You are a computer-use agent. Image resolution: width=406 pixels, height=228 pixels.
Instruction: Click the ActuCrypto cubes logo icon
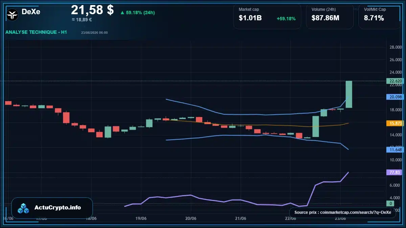pos(24,208)
